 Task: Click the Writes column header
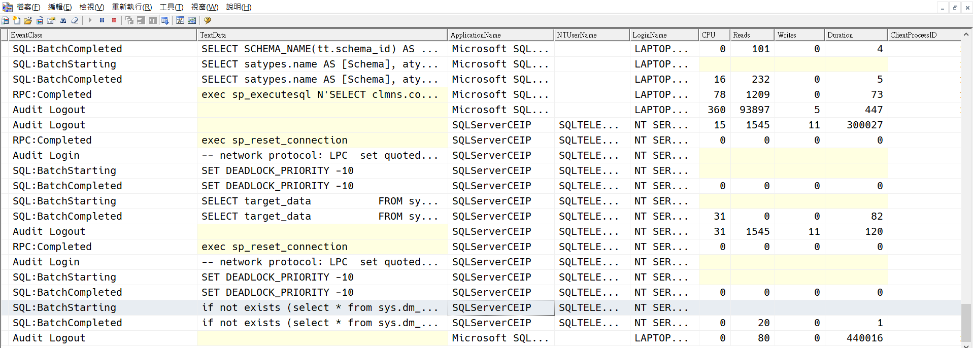(x=800, y=35)
